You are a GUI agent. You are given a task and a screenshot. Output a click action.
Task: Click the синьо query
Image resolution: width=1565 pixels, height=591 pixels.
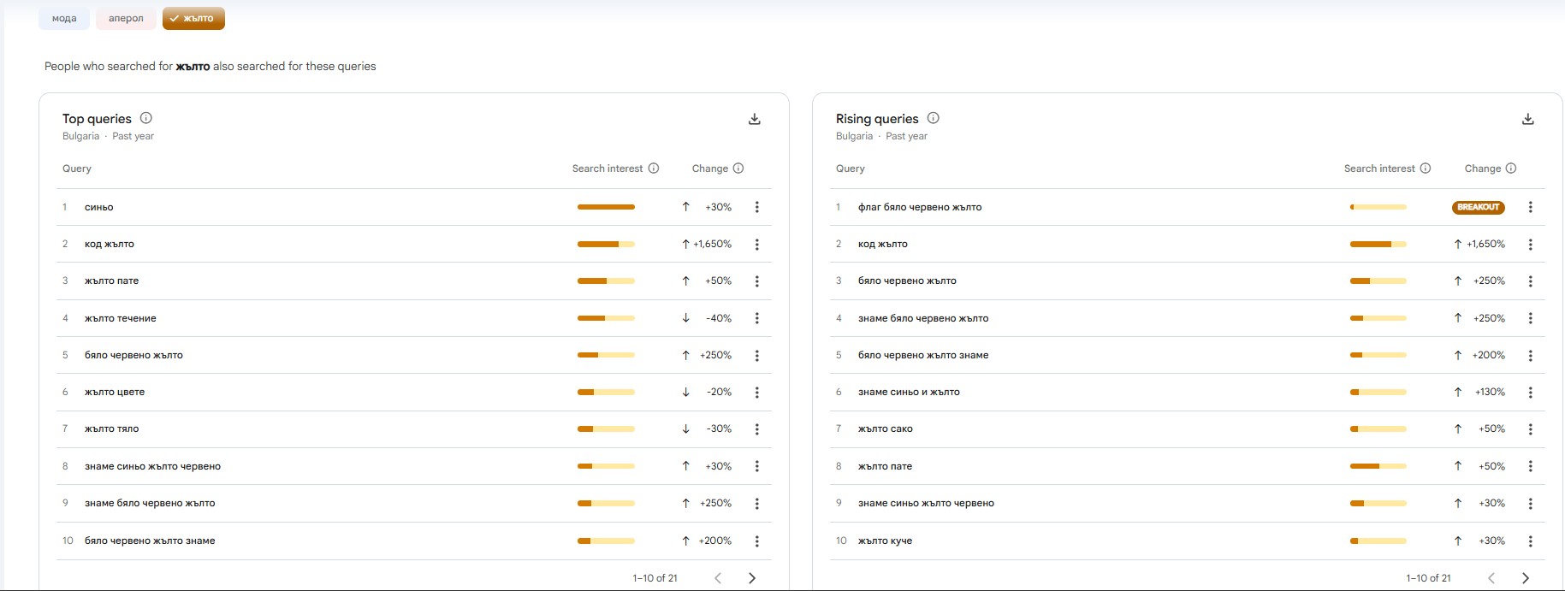(98, 207)
